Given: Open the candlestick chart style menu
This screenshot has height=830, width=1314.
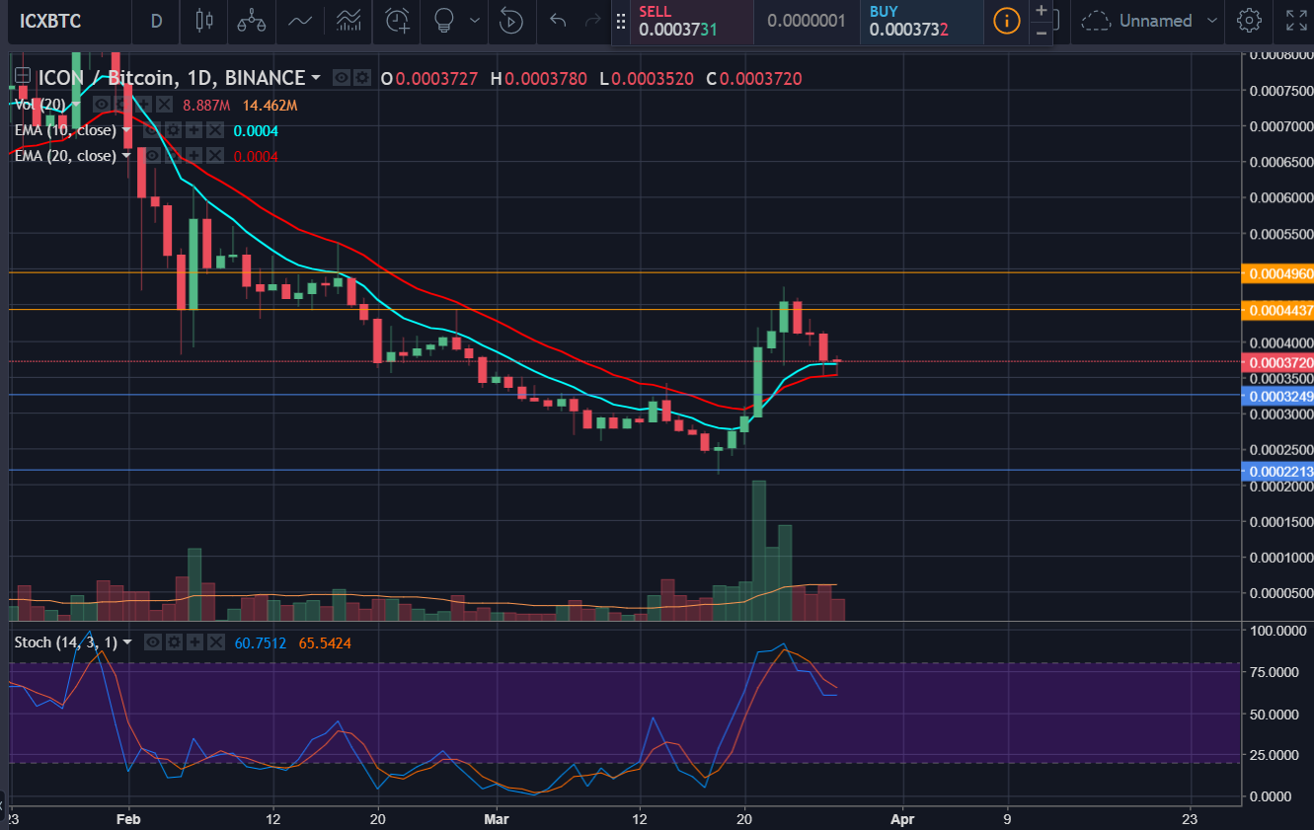Looking at the screenshot, I should point(203,20).
